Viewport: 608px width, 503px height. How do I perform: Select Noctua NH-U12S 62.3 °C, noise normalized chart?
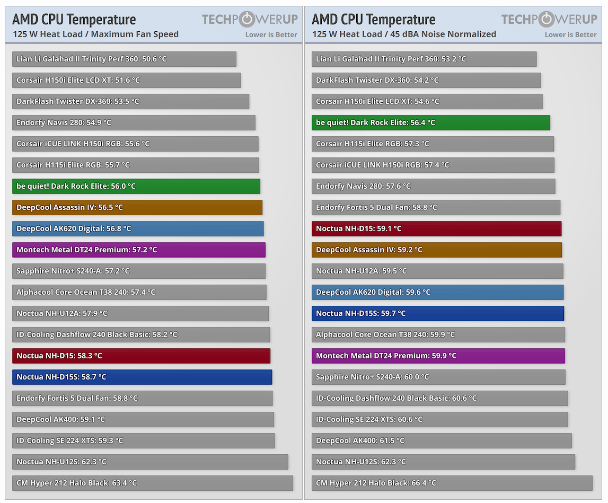[443, 462]
